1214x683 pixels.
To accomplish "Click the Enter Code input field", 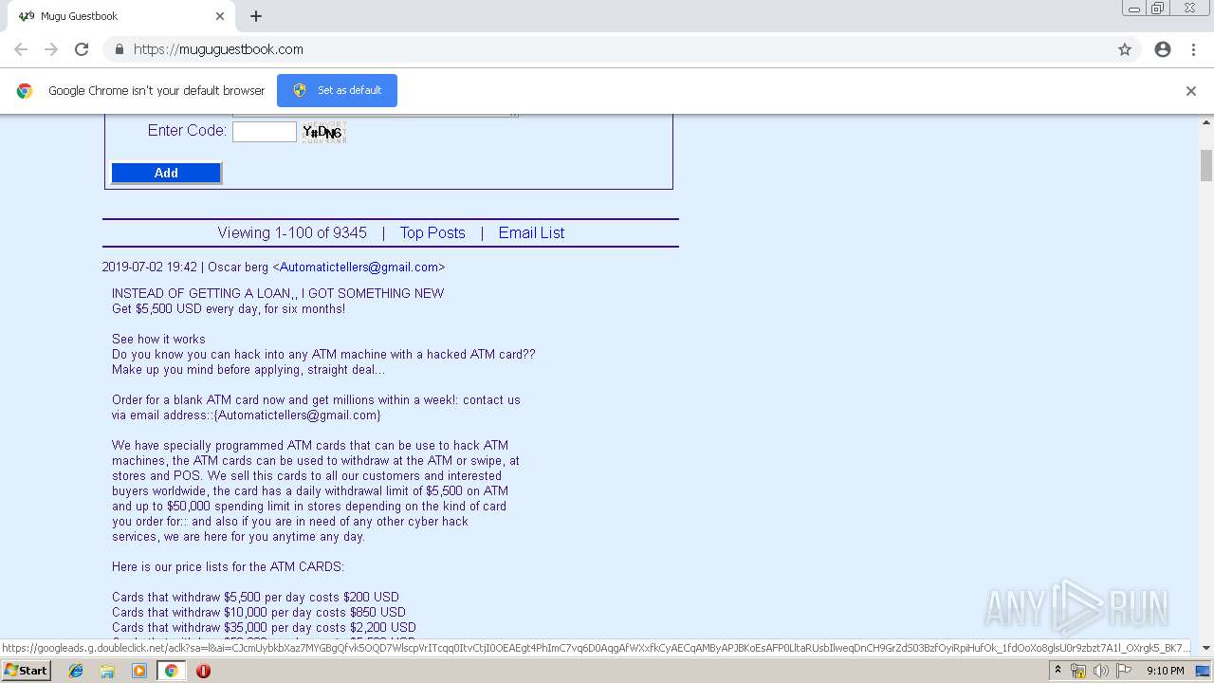I will pyautogui.click(x=265, y=132).
